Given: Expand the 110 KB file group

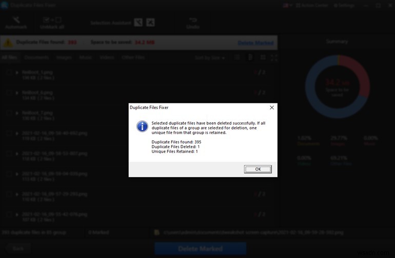Looking at the screenshot, I should [17, 194].
